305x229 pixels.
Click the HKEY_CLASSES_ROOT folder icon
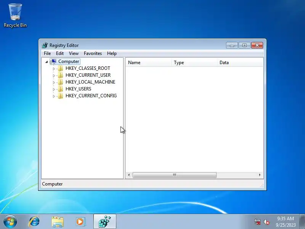61,68
